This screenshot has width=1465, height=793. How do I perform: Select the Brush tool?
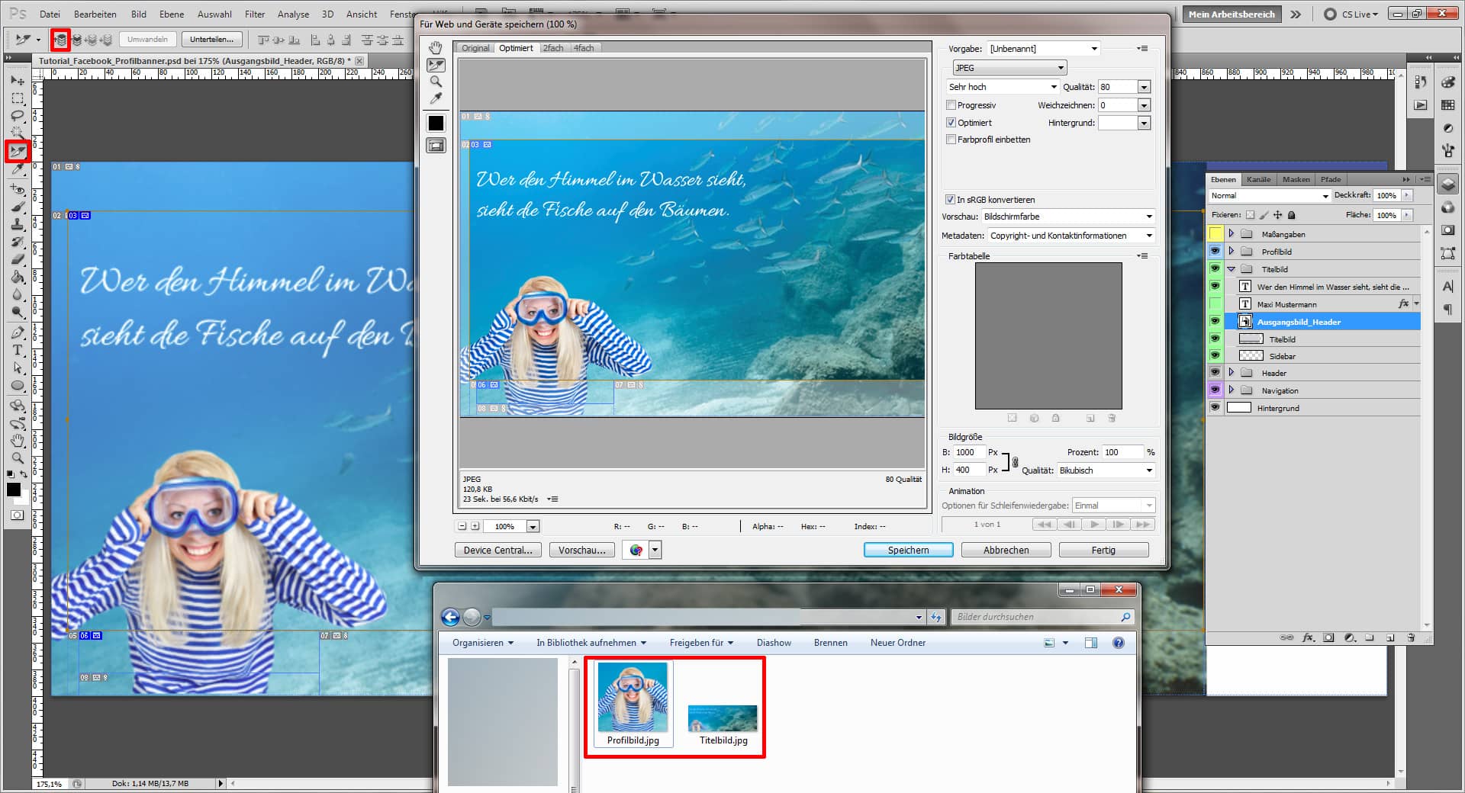pos(18,204)
